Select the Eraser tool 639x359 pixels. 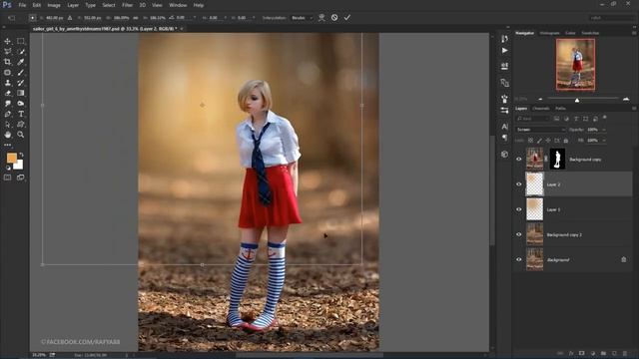[x=7, y=93]
